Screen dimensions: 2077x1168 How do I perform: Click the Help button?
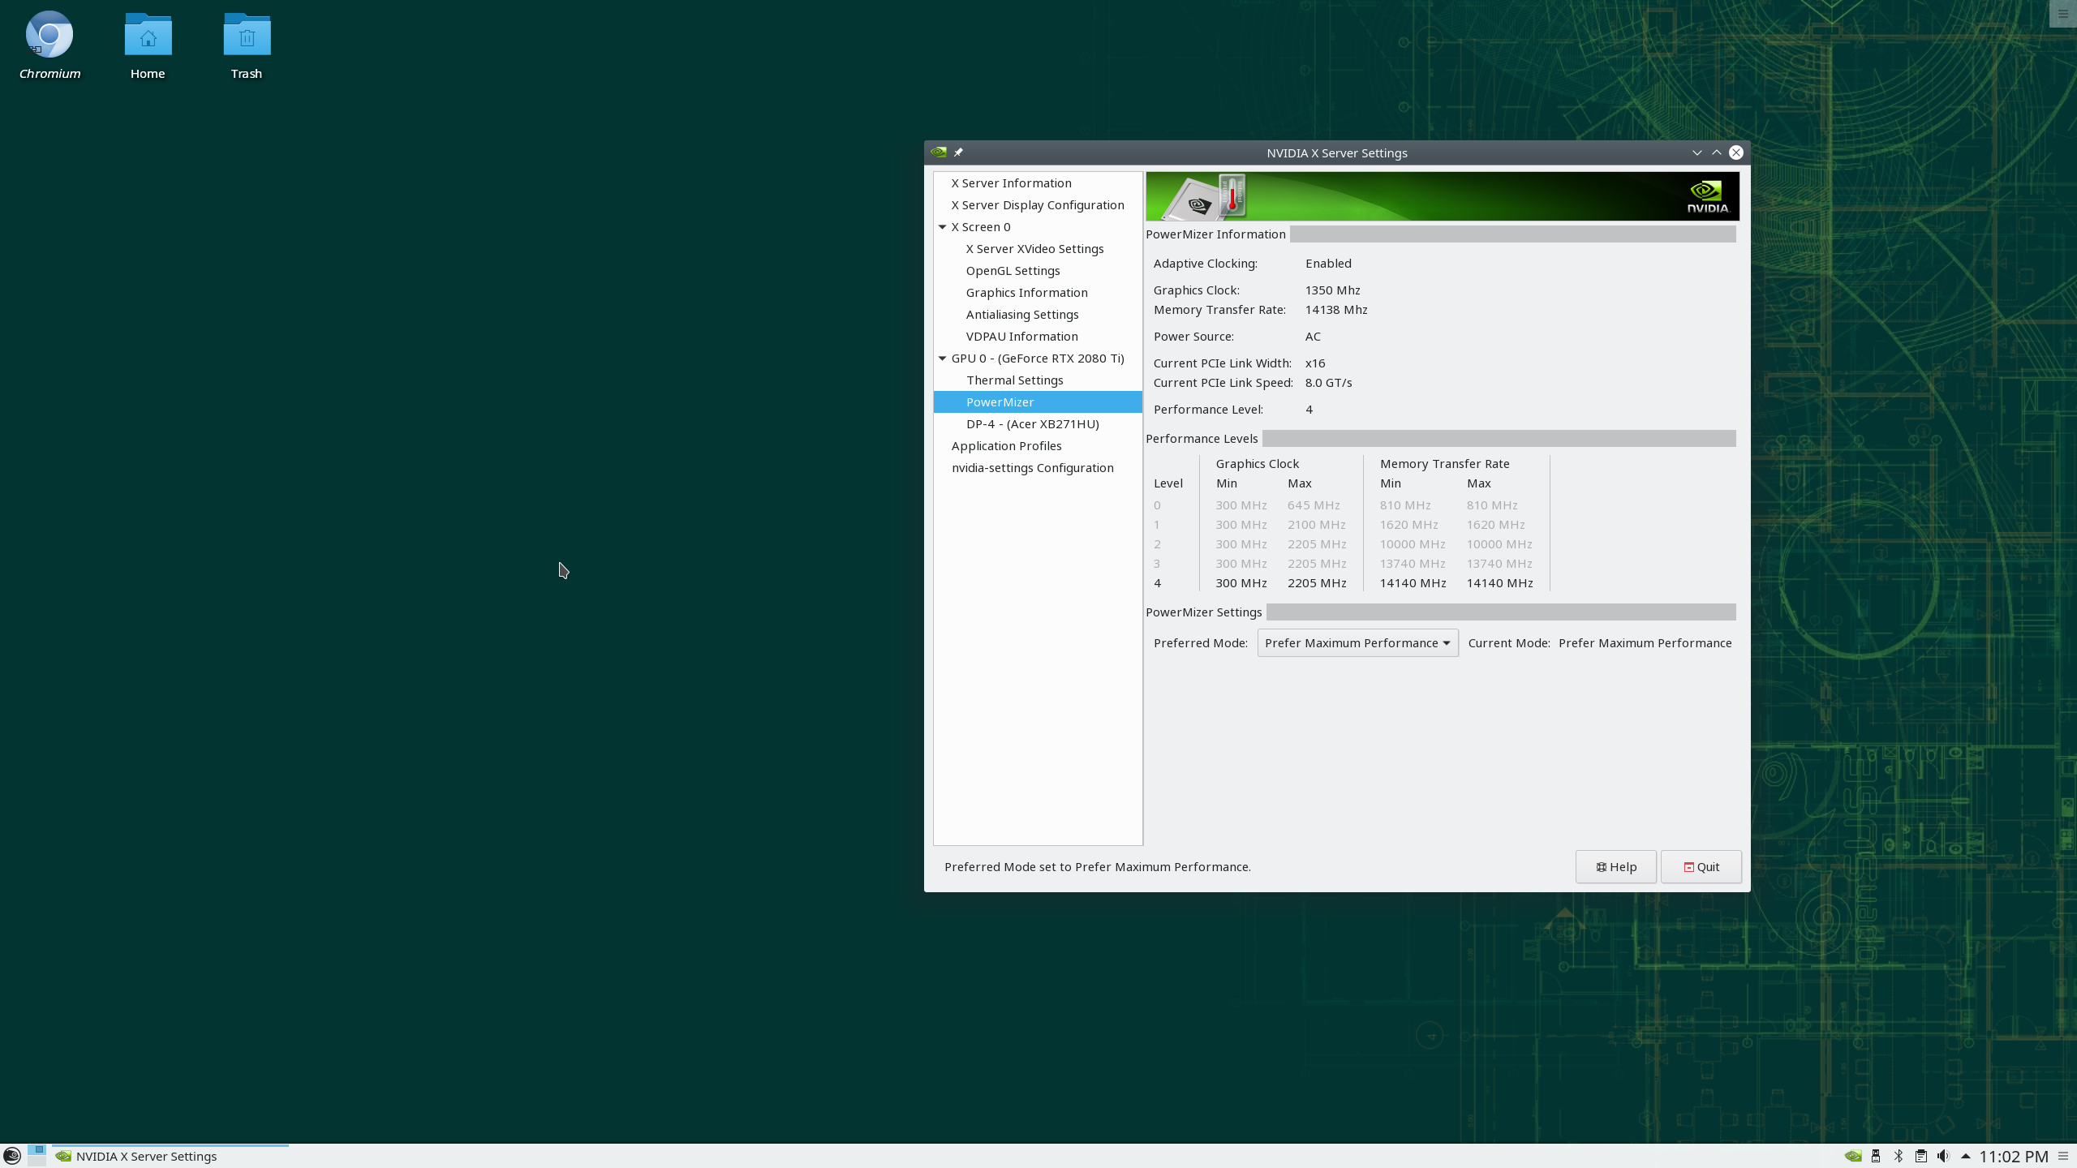pos(1615,867)
